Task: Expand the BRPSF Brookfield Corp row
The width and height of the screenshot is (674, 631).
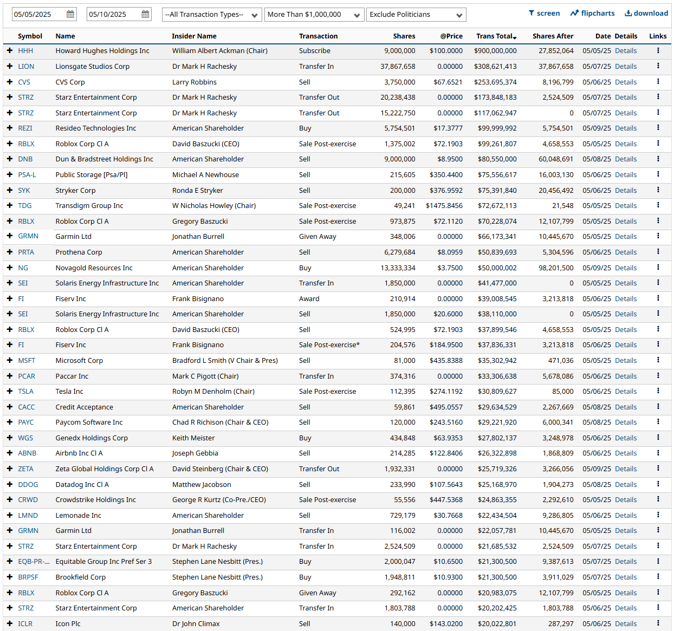Action: tap(10, 577)
